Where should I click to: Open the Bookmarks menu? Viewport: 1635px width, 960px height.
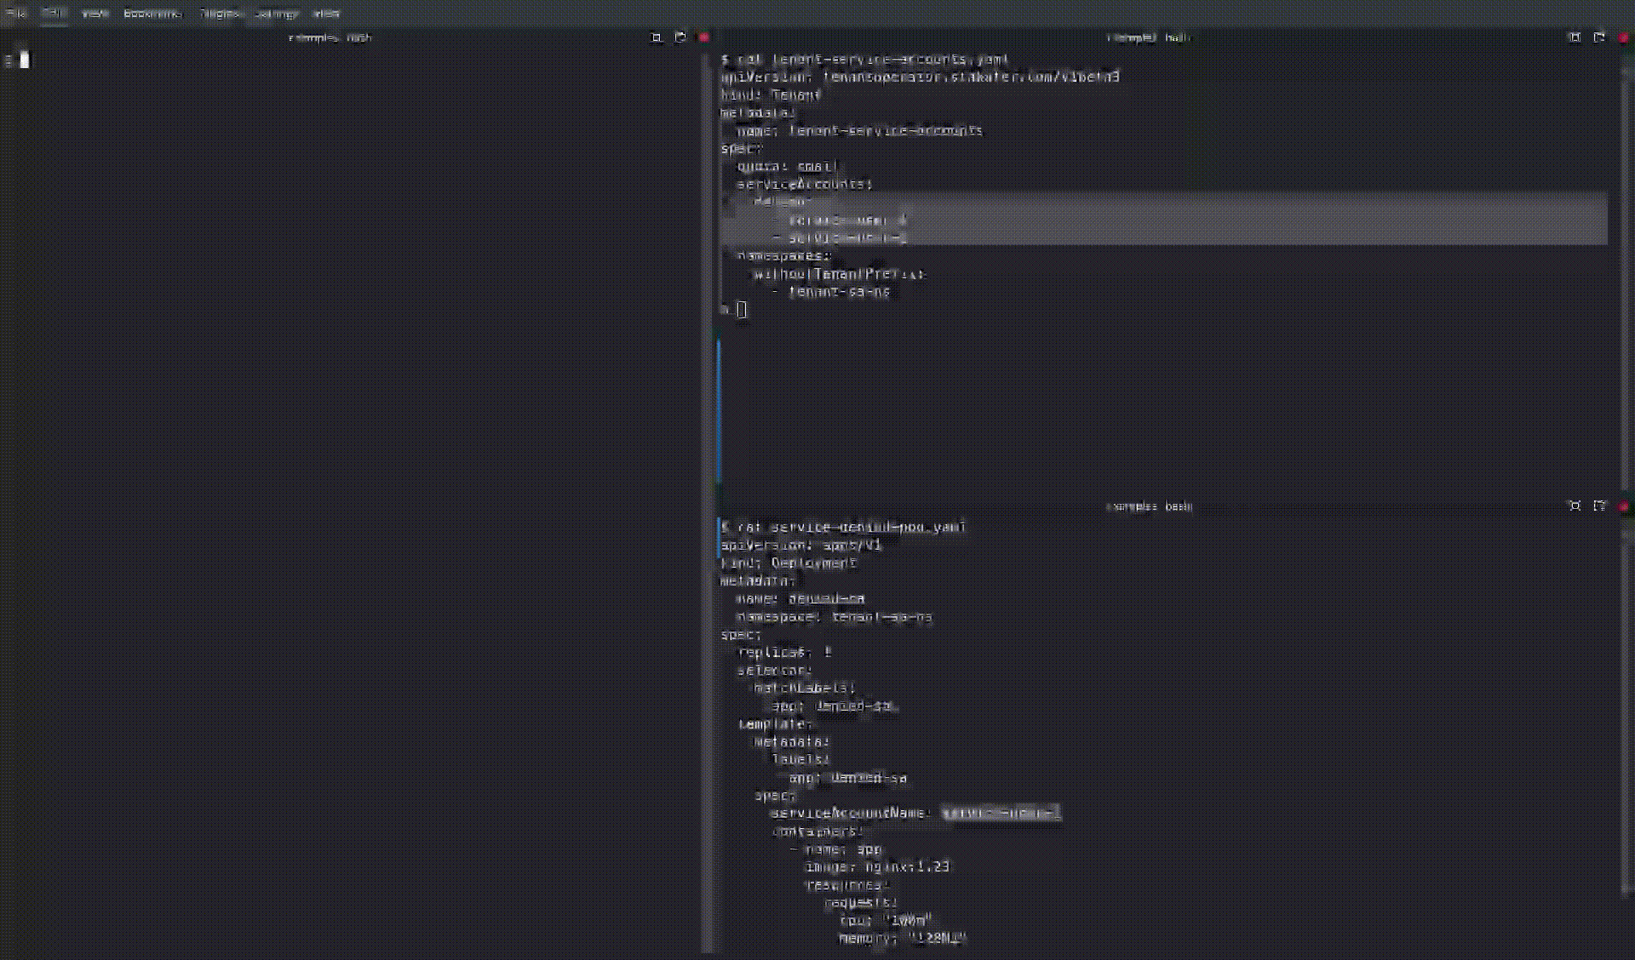(152, 14)
